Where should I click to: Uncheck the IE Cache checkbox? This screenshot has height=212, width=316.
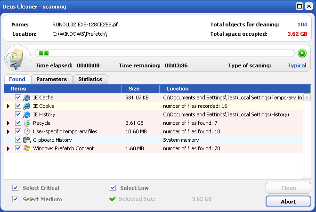coord(18,98)
